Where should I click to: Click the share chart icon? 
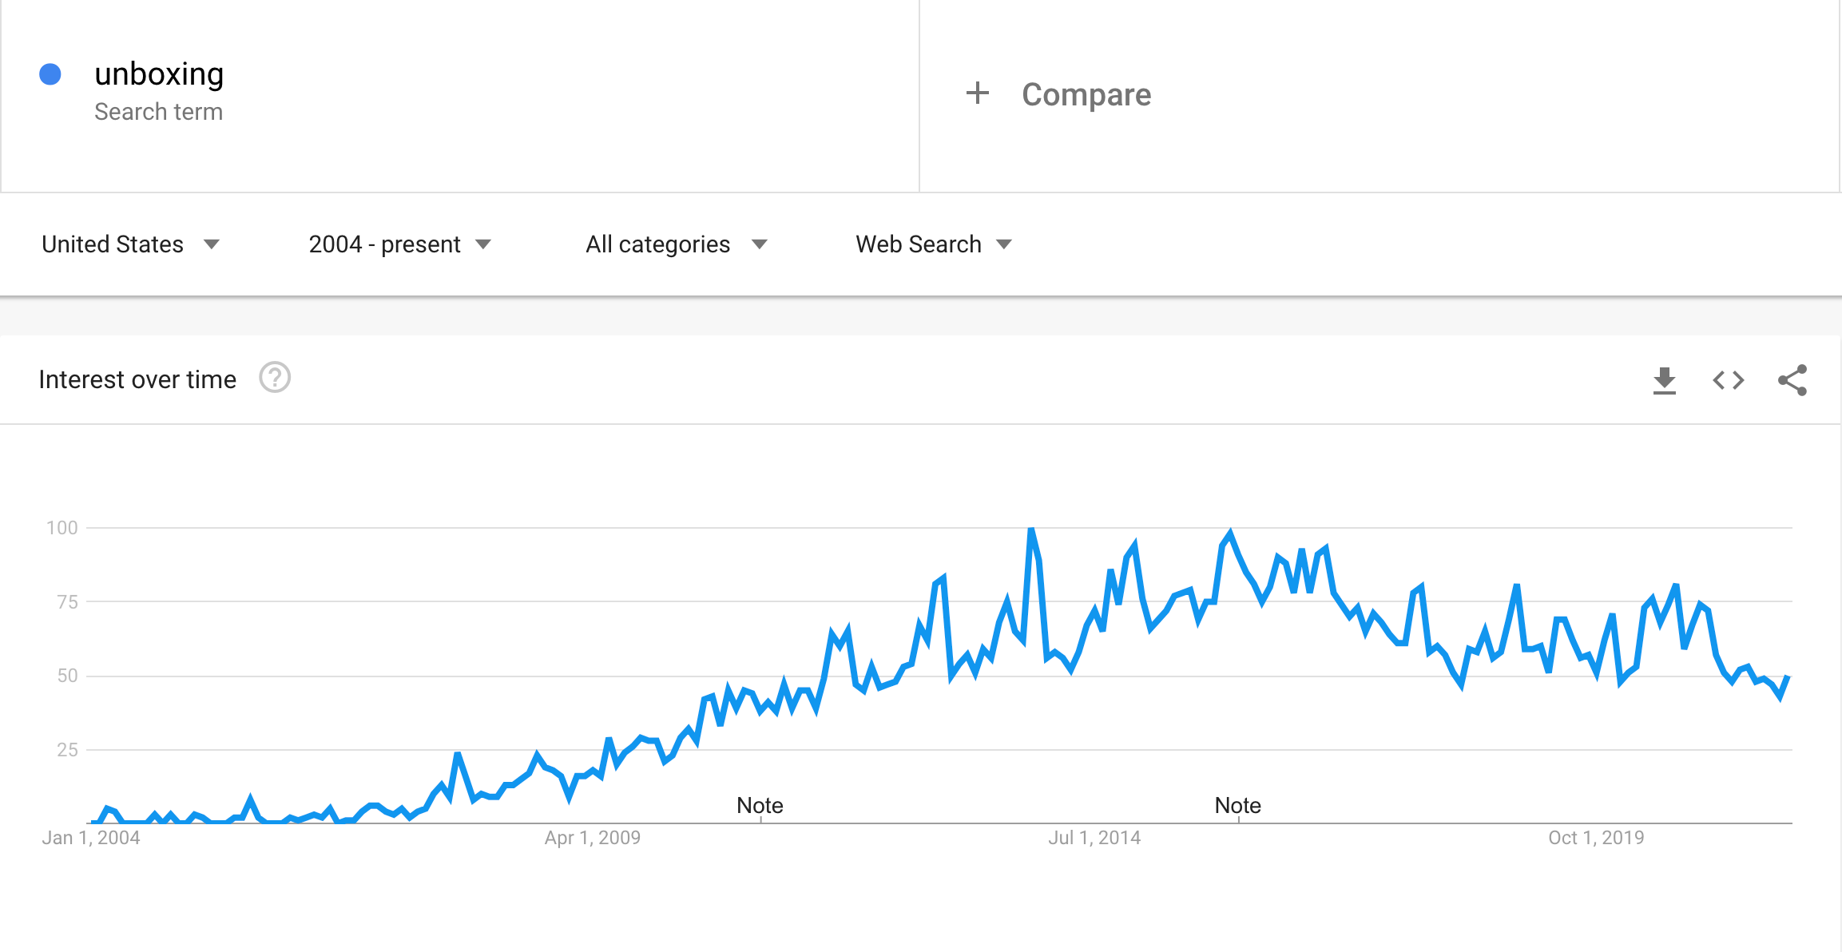(x=1792, y=380)
